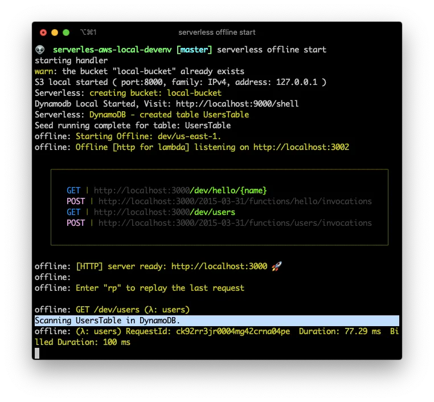Screen dimensions: 434x402
Task: Click the 'serverles-aws-local-devenv' directory name in prompt
Action: tap(112, 50)
